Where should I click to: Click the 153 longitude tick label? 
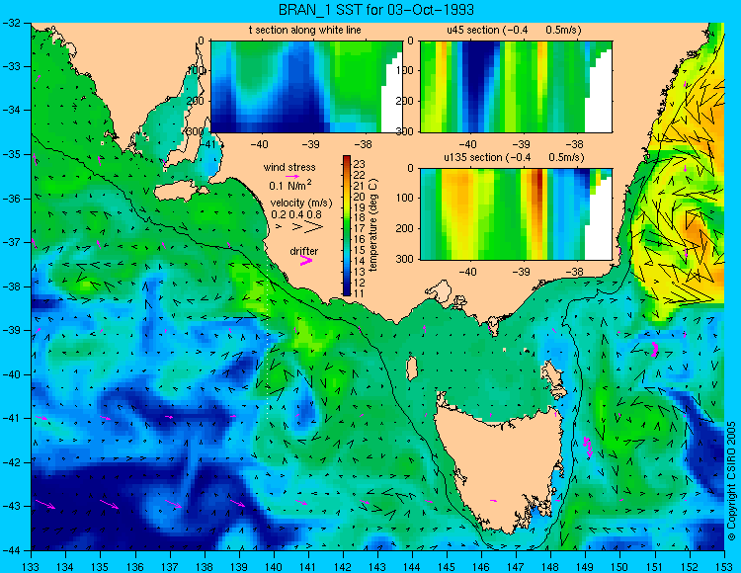click(x=724, y=567)
